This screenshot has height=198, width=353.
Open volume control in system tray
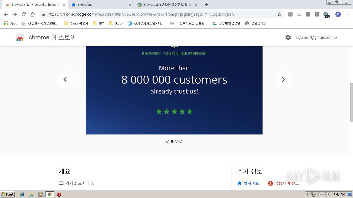click(x=320, y=194)
